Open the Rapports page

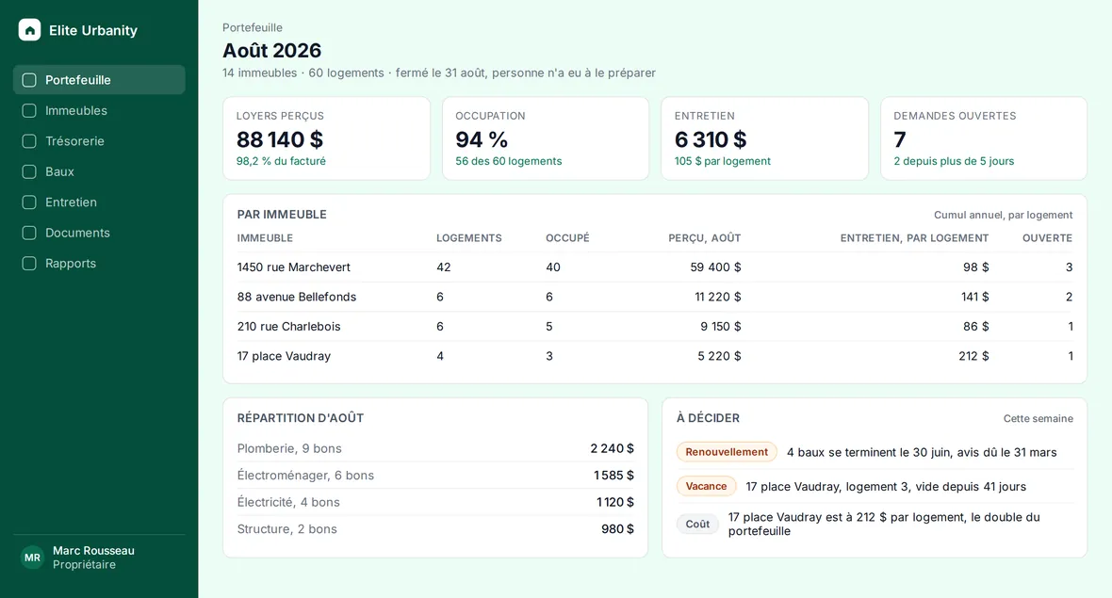click(x=99, y=263)
